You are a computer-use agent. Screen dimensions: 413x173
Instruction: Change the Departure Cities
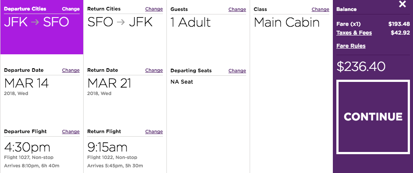71,9
